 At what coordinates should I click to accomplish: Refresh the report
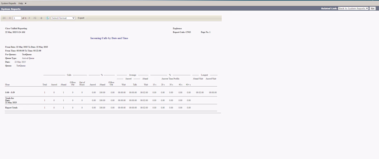tap(48, 18)
